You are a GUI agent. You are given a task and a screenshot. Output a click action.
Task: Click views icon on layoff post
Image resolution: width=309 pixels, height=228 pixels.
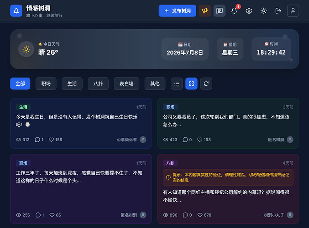point(166,140)
